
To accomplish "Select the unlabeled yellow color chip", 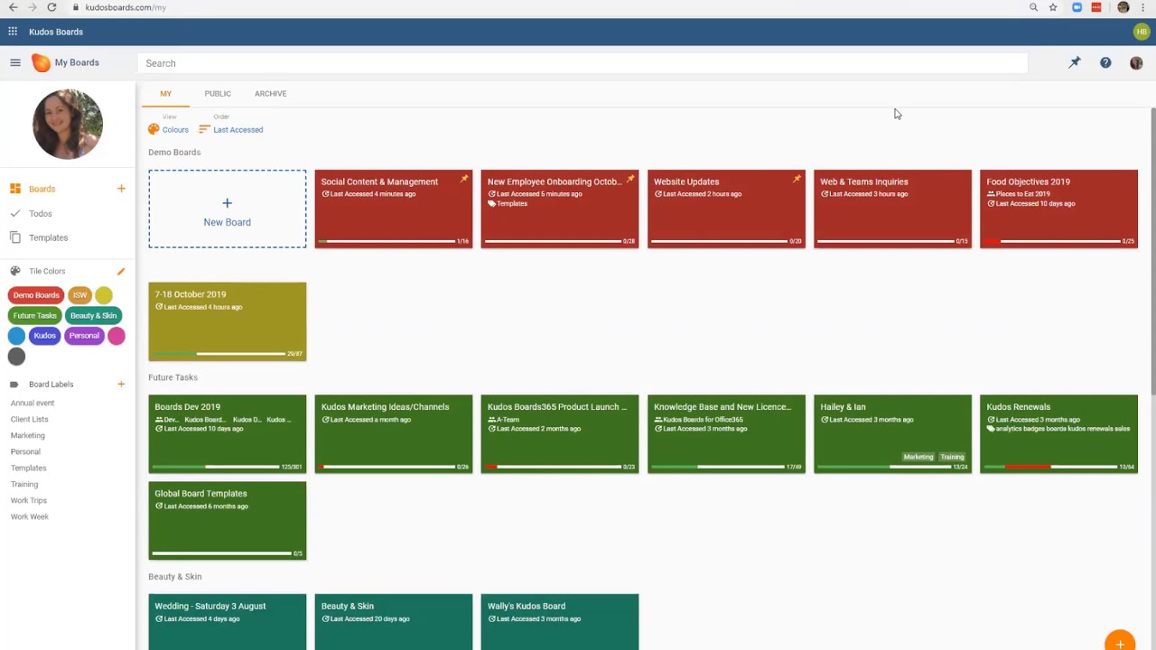I will tap(104, 295).
